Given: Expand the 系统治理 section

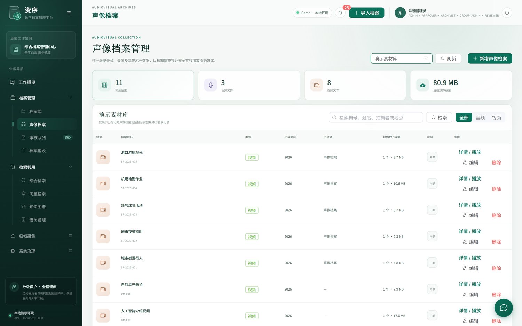Looking at the screenshot, I should (x=41, y=251).
